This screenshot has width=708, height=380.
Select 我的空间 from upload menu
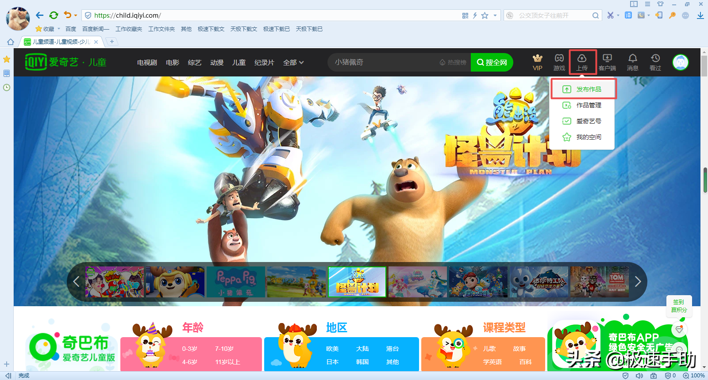[582, 137]
